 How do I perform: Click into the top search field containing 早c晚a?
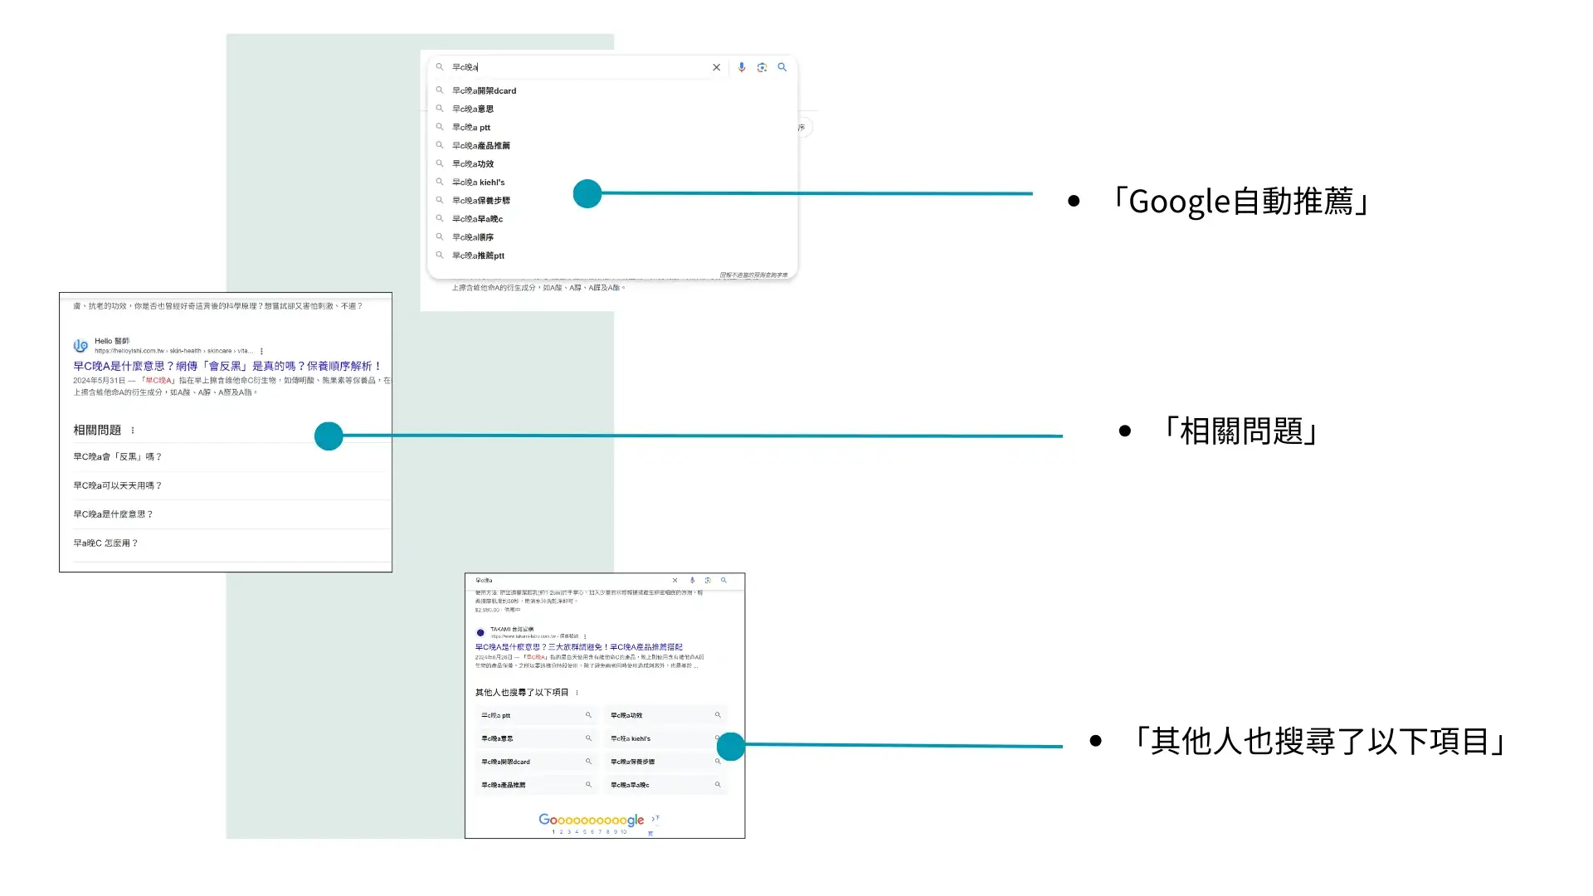tap(577, 67)
